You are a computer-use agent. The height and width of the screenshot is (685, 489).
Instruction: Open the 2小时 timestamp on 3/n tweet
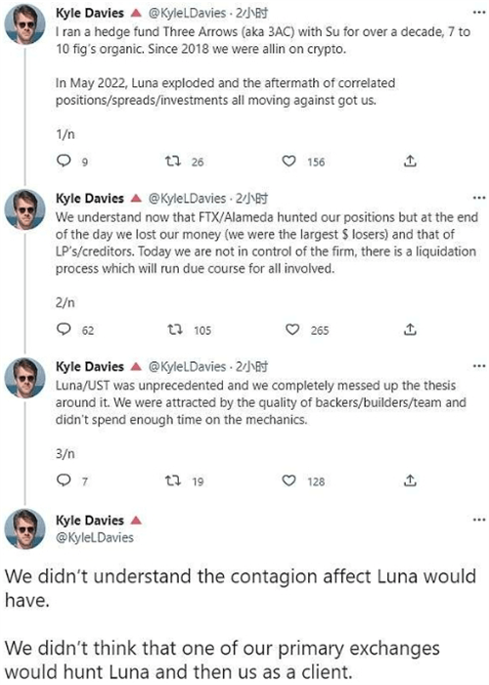click(251, 367)
